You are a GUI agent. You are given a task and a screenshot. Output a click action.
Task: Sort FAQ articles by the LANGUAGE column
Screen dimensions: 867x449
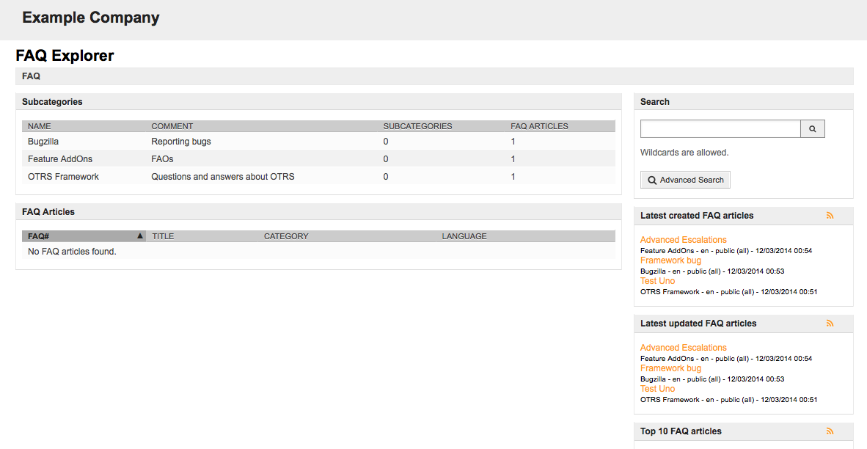tap(464, 236)
